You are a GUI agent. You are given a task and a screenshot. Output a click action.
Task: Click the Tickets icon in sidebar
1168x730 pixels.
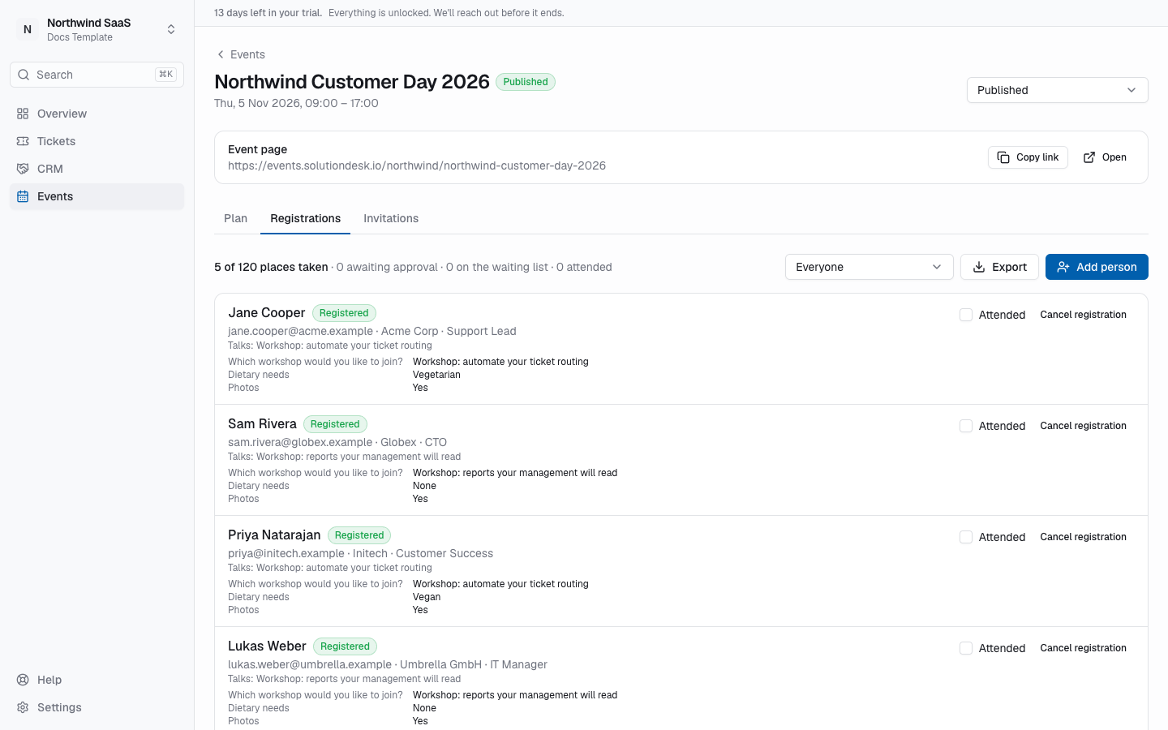[23, 141]
